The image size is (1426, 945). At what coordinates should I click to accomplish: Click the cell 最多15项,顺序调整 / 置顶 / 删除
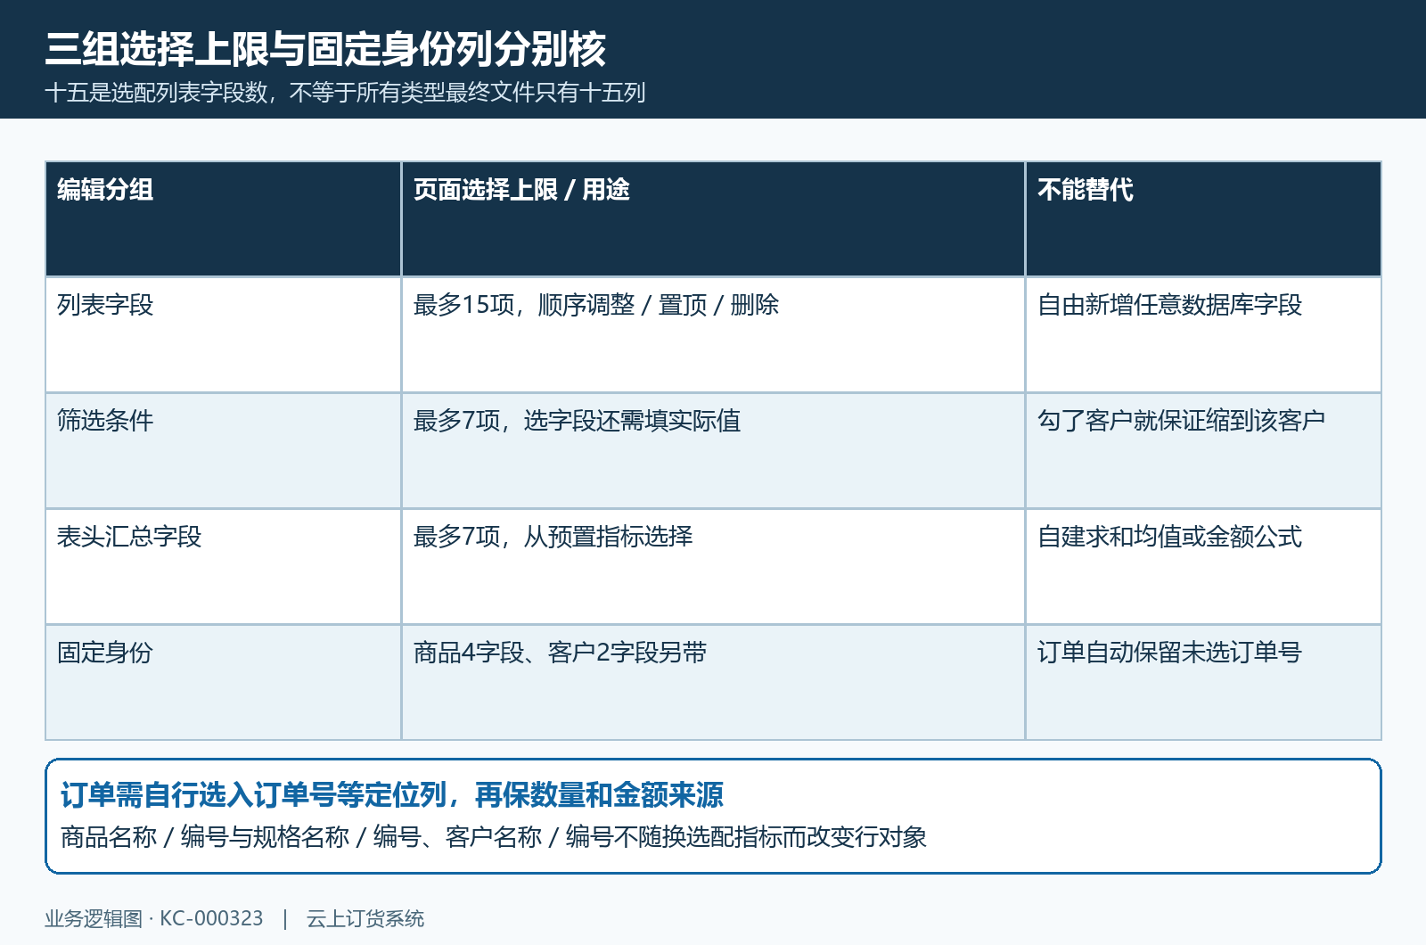click(x=713, y=334)
